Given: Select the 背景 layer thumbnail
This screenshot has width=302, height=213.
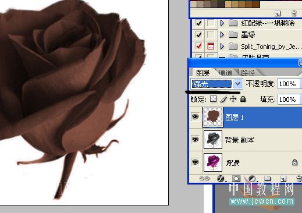Looking at the screenshot, I should pyautogui.click(x=213, y=162).
